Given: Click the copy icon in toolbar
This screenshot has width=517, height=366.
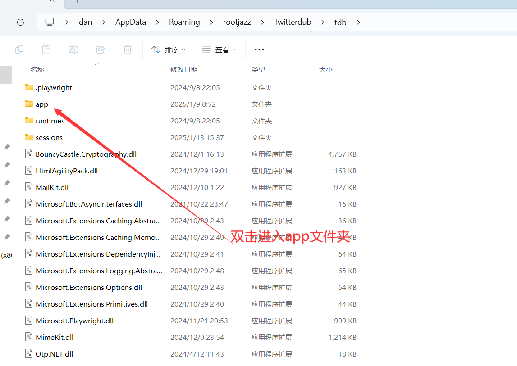Looking at the screenshot, I should [19, 50].
